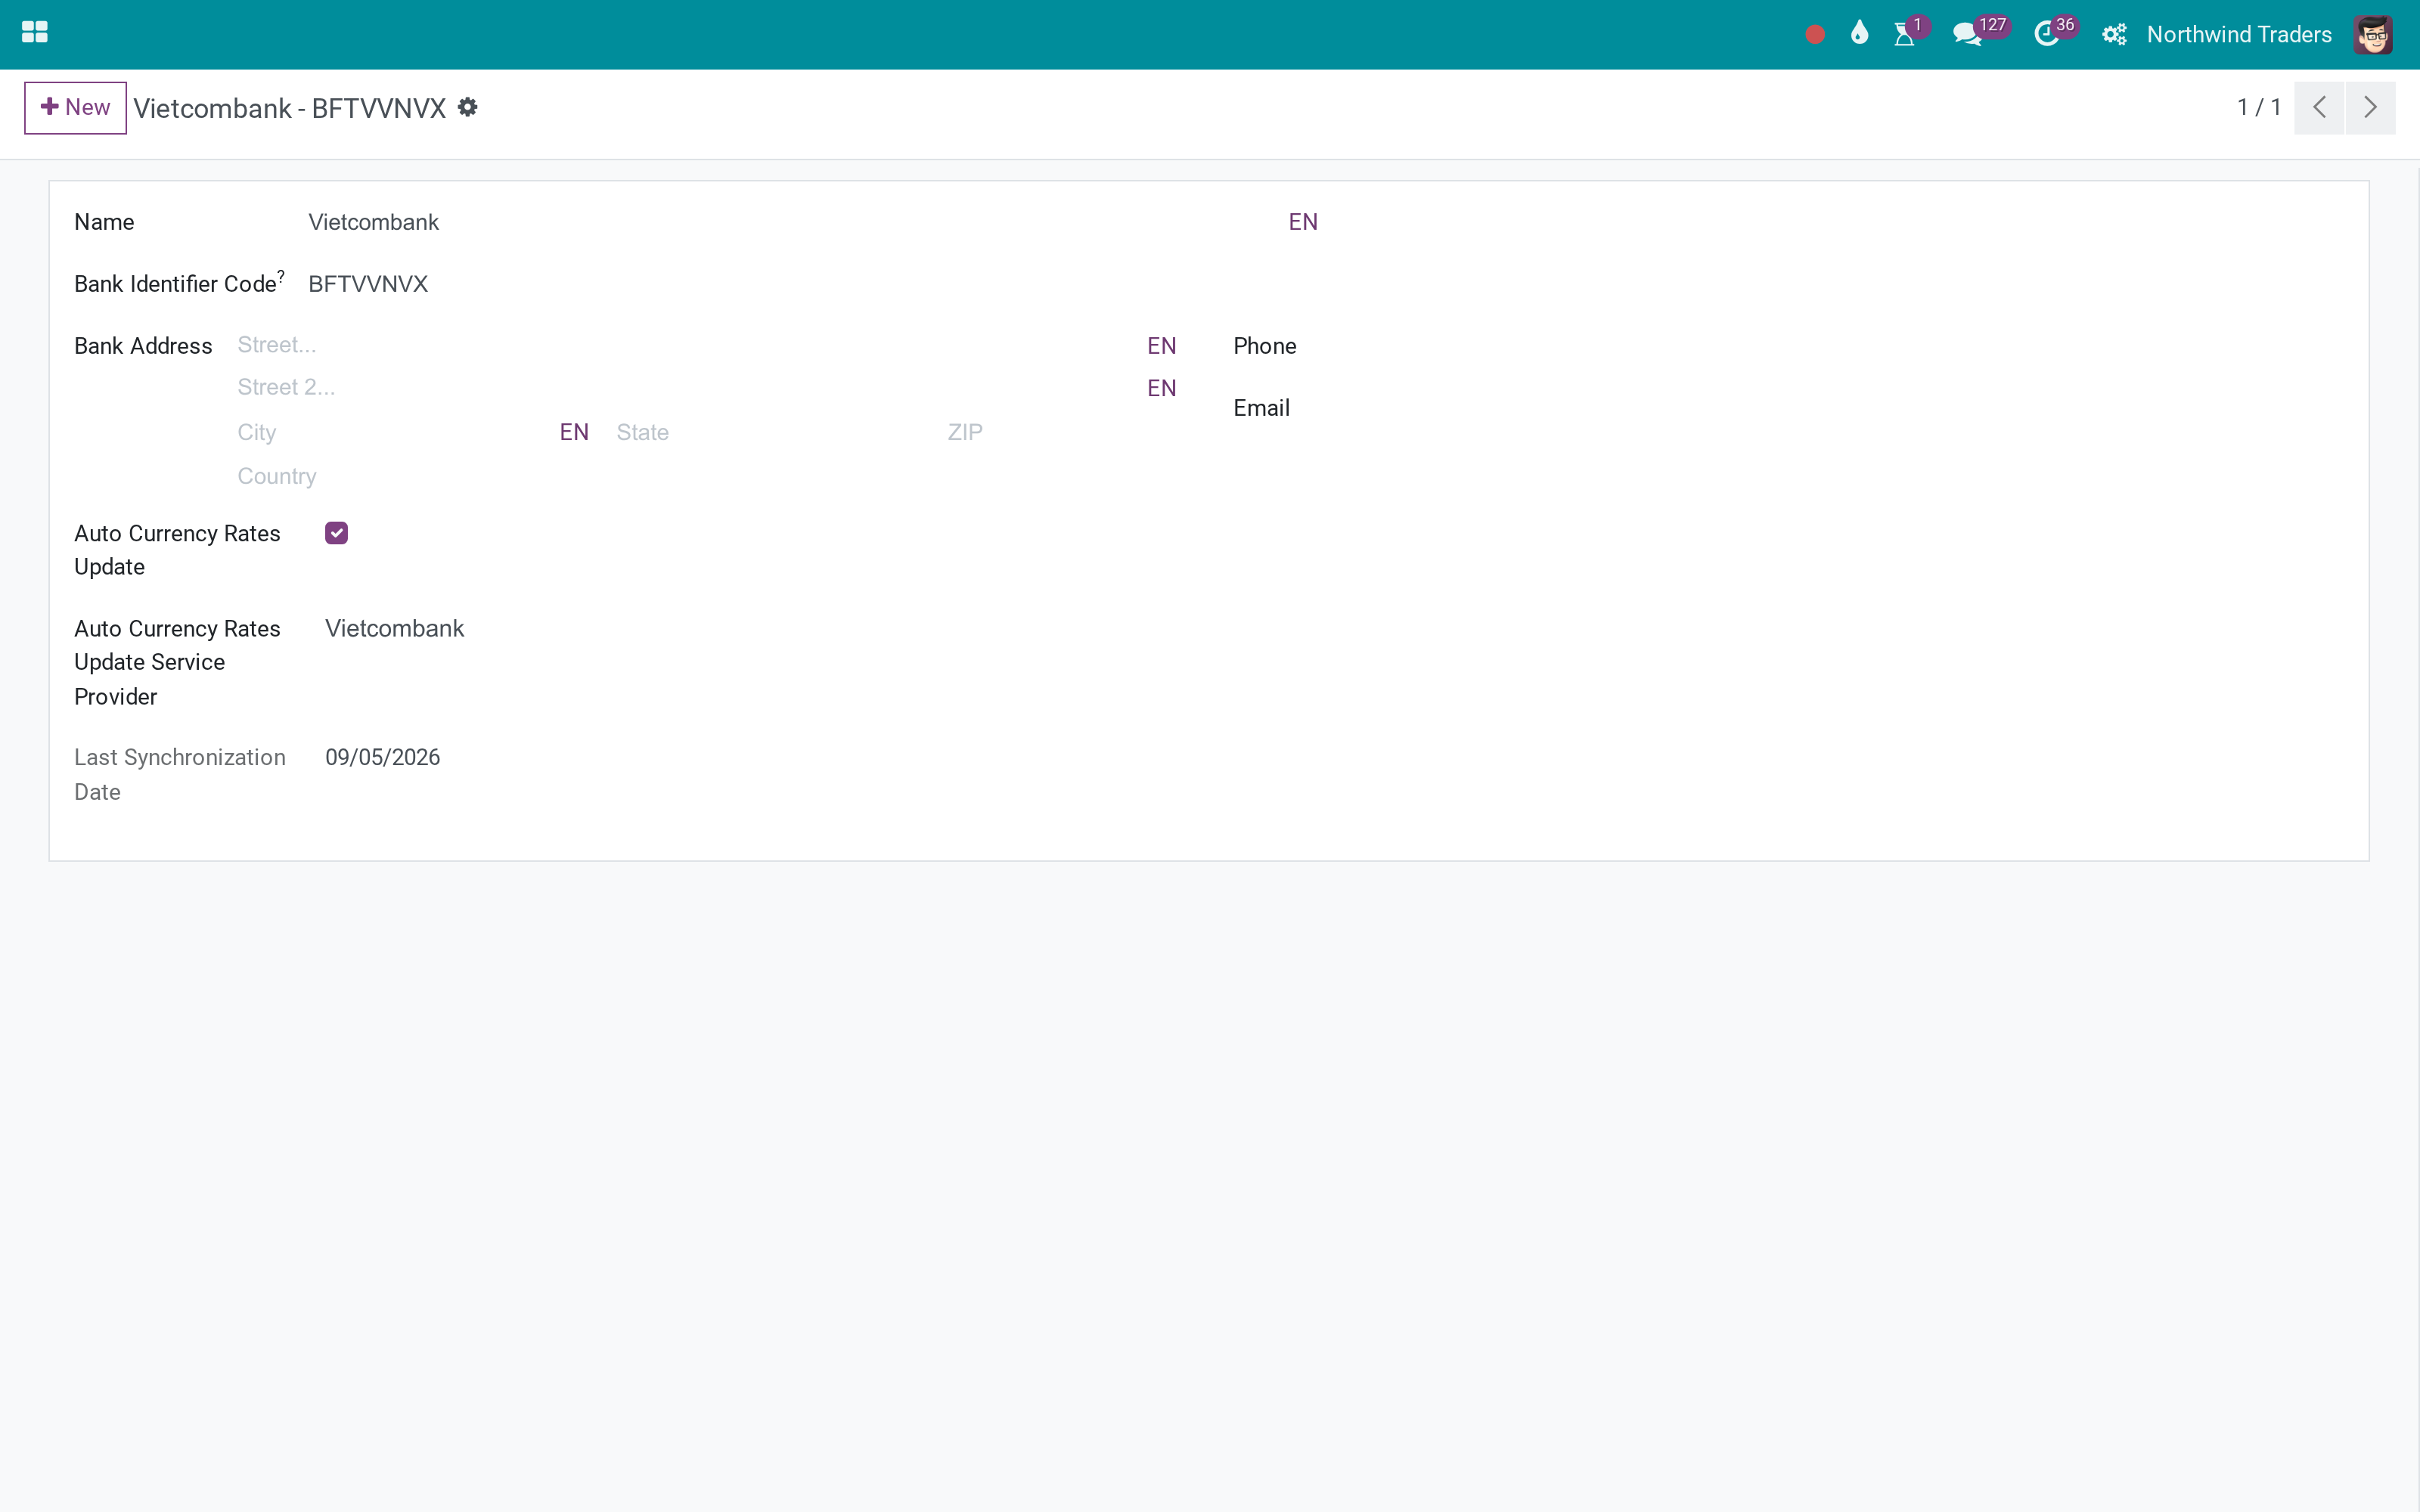The height and width of the screenshot is (1512, 2420).
Task: Uncheck Auto Currency Rates Update checkbox
Action: (x=336, y=533)
